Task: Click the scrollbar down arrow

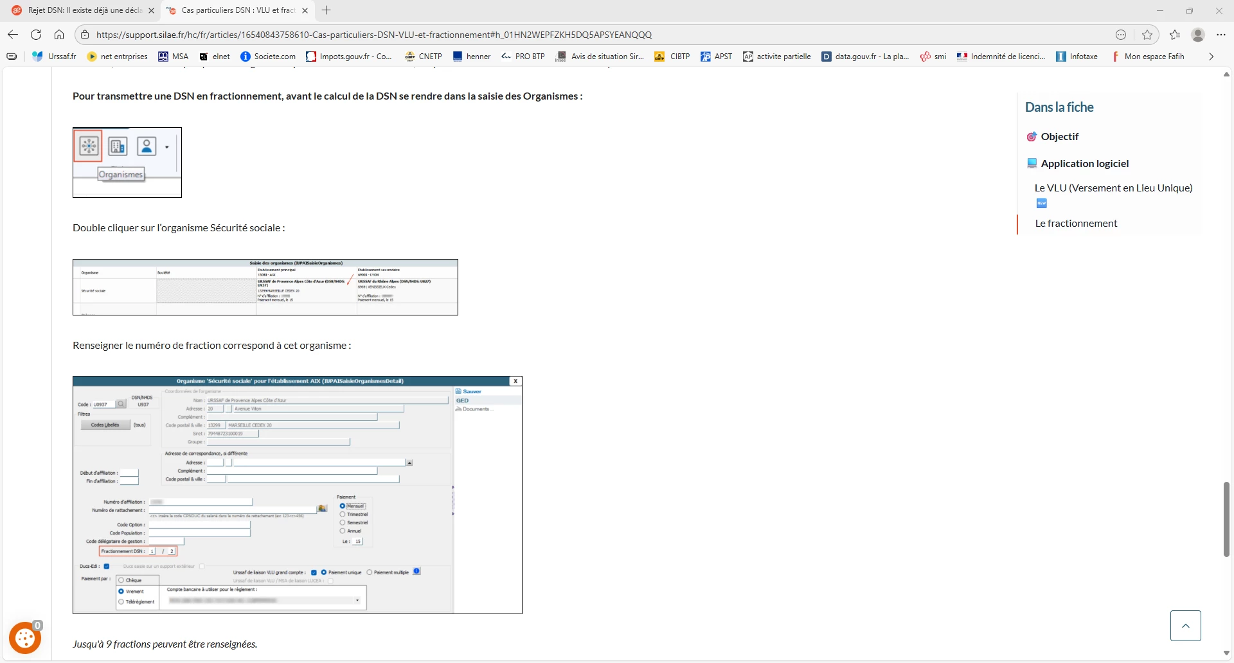Action: (x=1226, y=654)
